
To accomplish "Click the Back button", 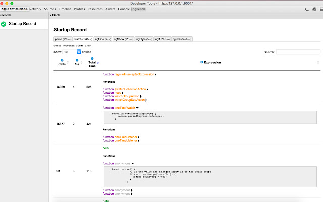I will pos(55,15).
